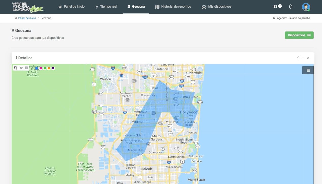Select the hand pan tool on map
The height and width of the screenshot is (184, 322).
pyautogui.click(x=16, y=68)
